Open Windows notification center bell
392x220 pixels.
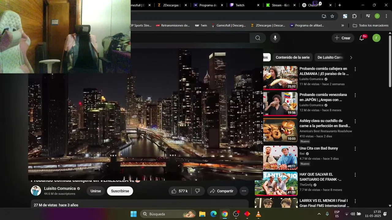(385, 214)
